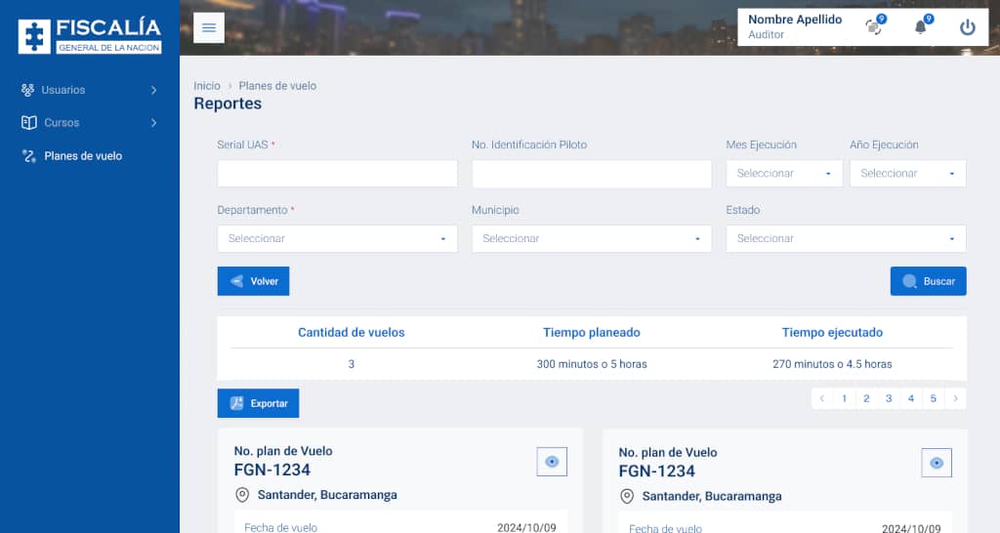Click the notifications bell icon

(x=920, y=27)
